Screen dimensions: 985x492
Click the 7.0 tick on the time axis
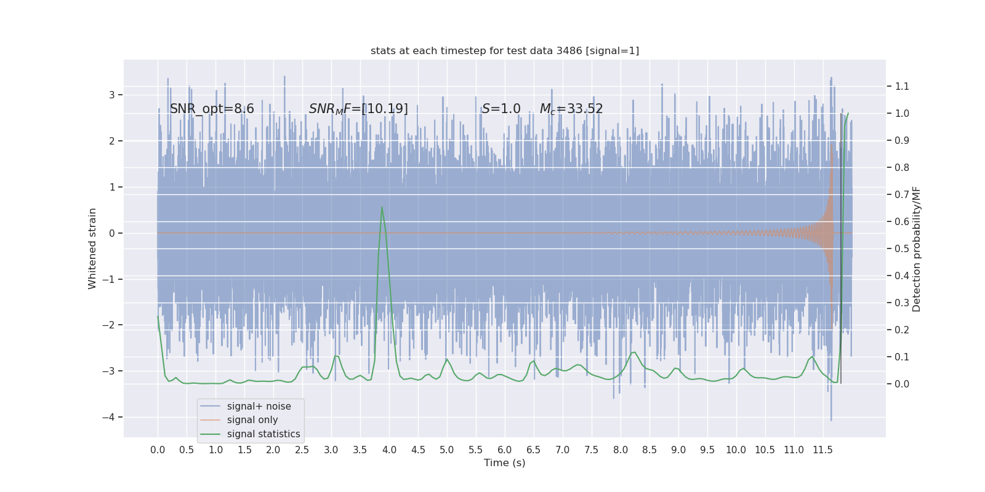[563, 450]
